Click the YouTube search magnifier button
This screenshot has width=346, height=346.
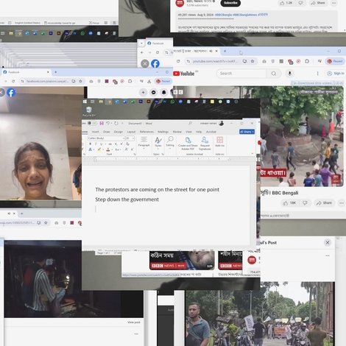pyautogui.click(x=274, y=74)
